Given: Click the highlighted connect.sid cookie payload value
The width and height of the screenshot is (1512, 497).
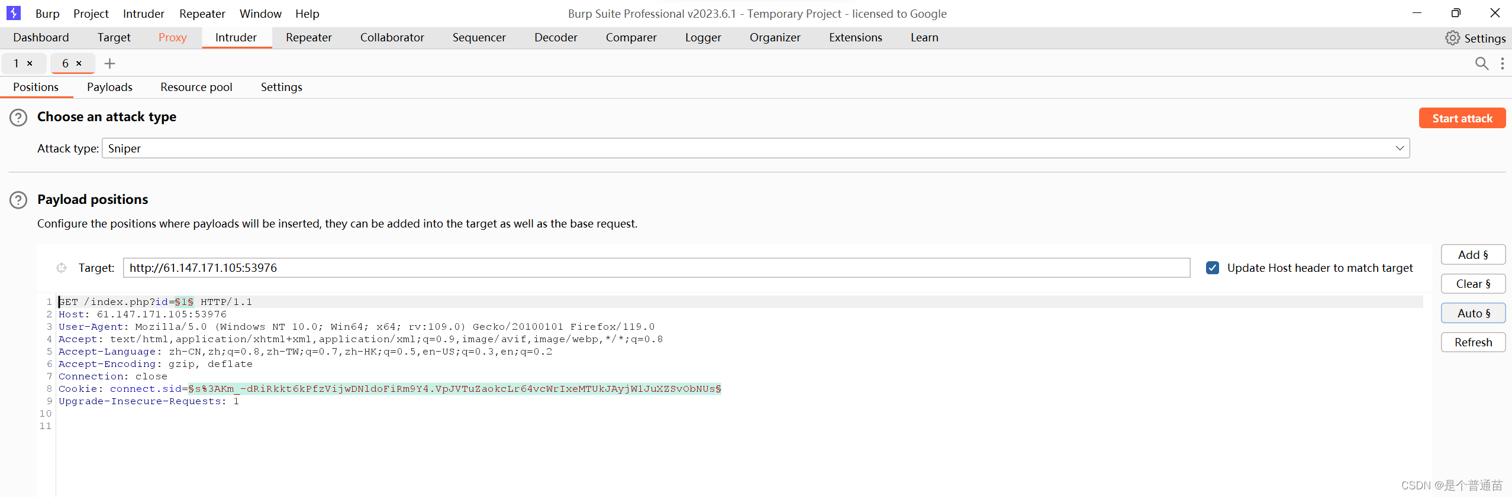Looking at the screenshot, I should coord(454,389).
